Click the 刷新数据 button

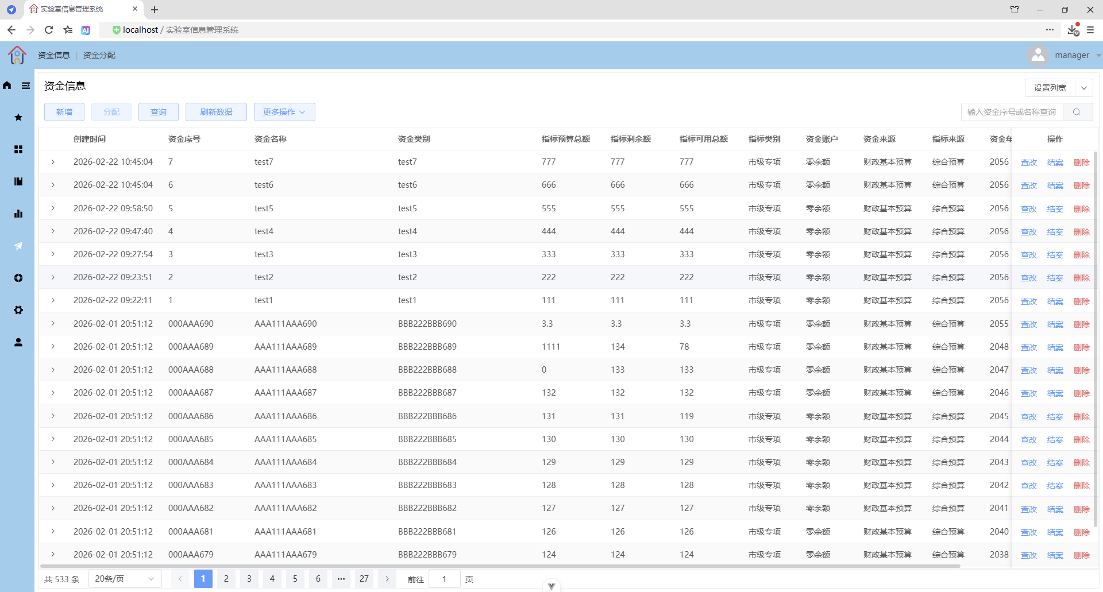click(216, 112)
